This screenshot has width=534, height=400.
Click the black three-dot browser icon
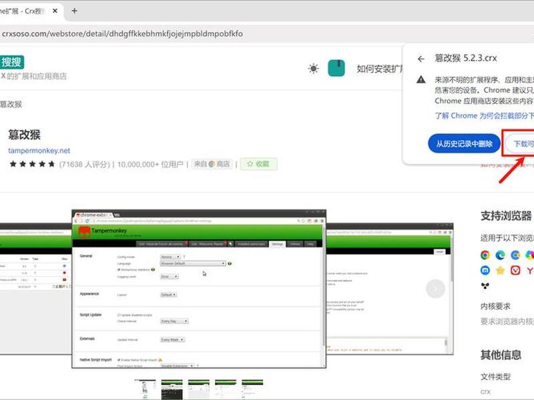485,286
